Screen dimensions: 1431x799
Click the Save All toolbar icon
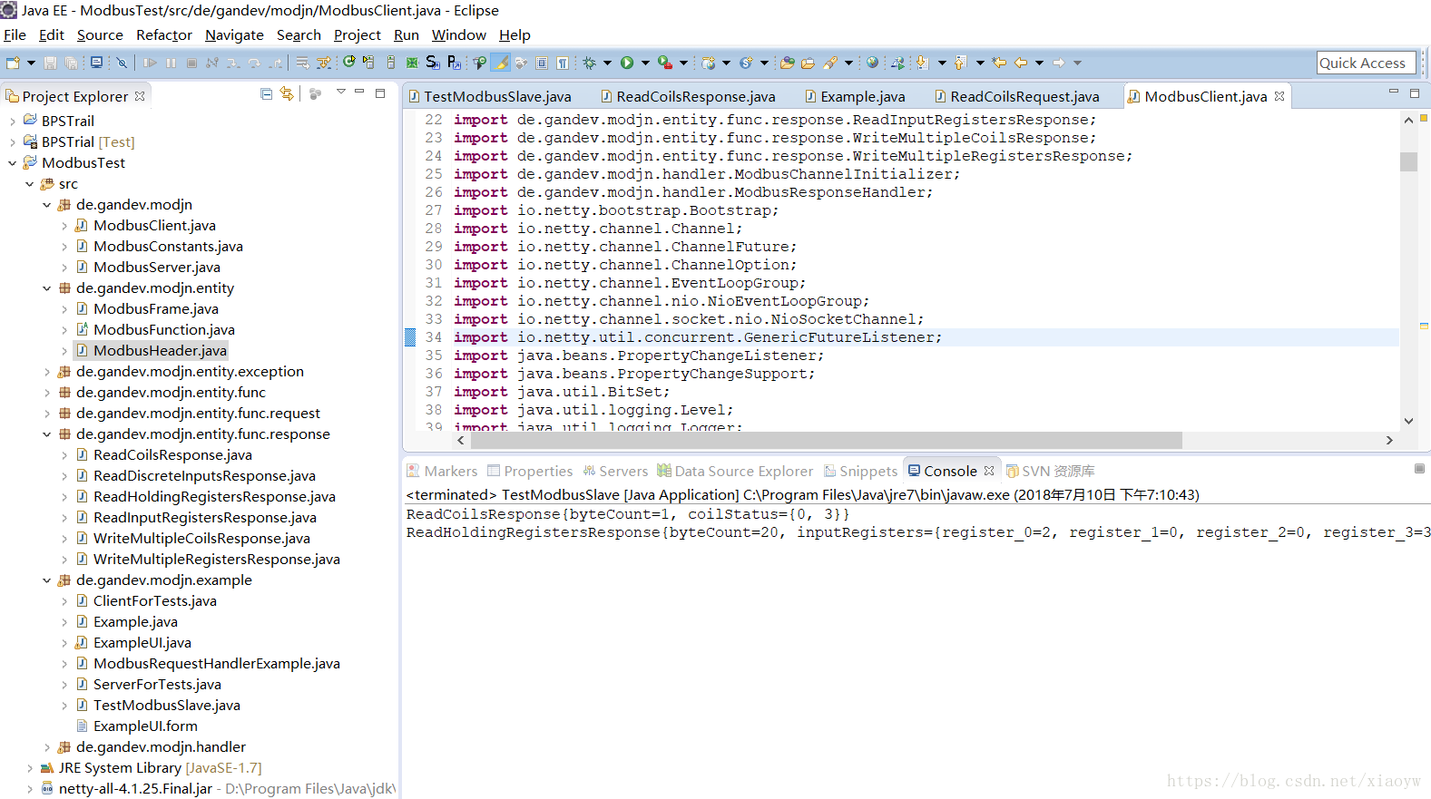click(x=71, y=63)
